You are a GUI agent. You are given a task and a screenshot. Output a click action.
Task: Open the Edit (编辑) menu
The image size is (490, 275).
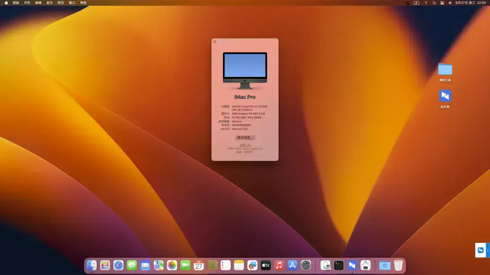[x=38, y=3]
